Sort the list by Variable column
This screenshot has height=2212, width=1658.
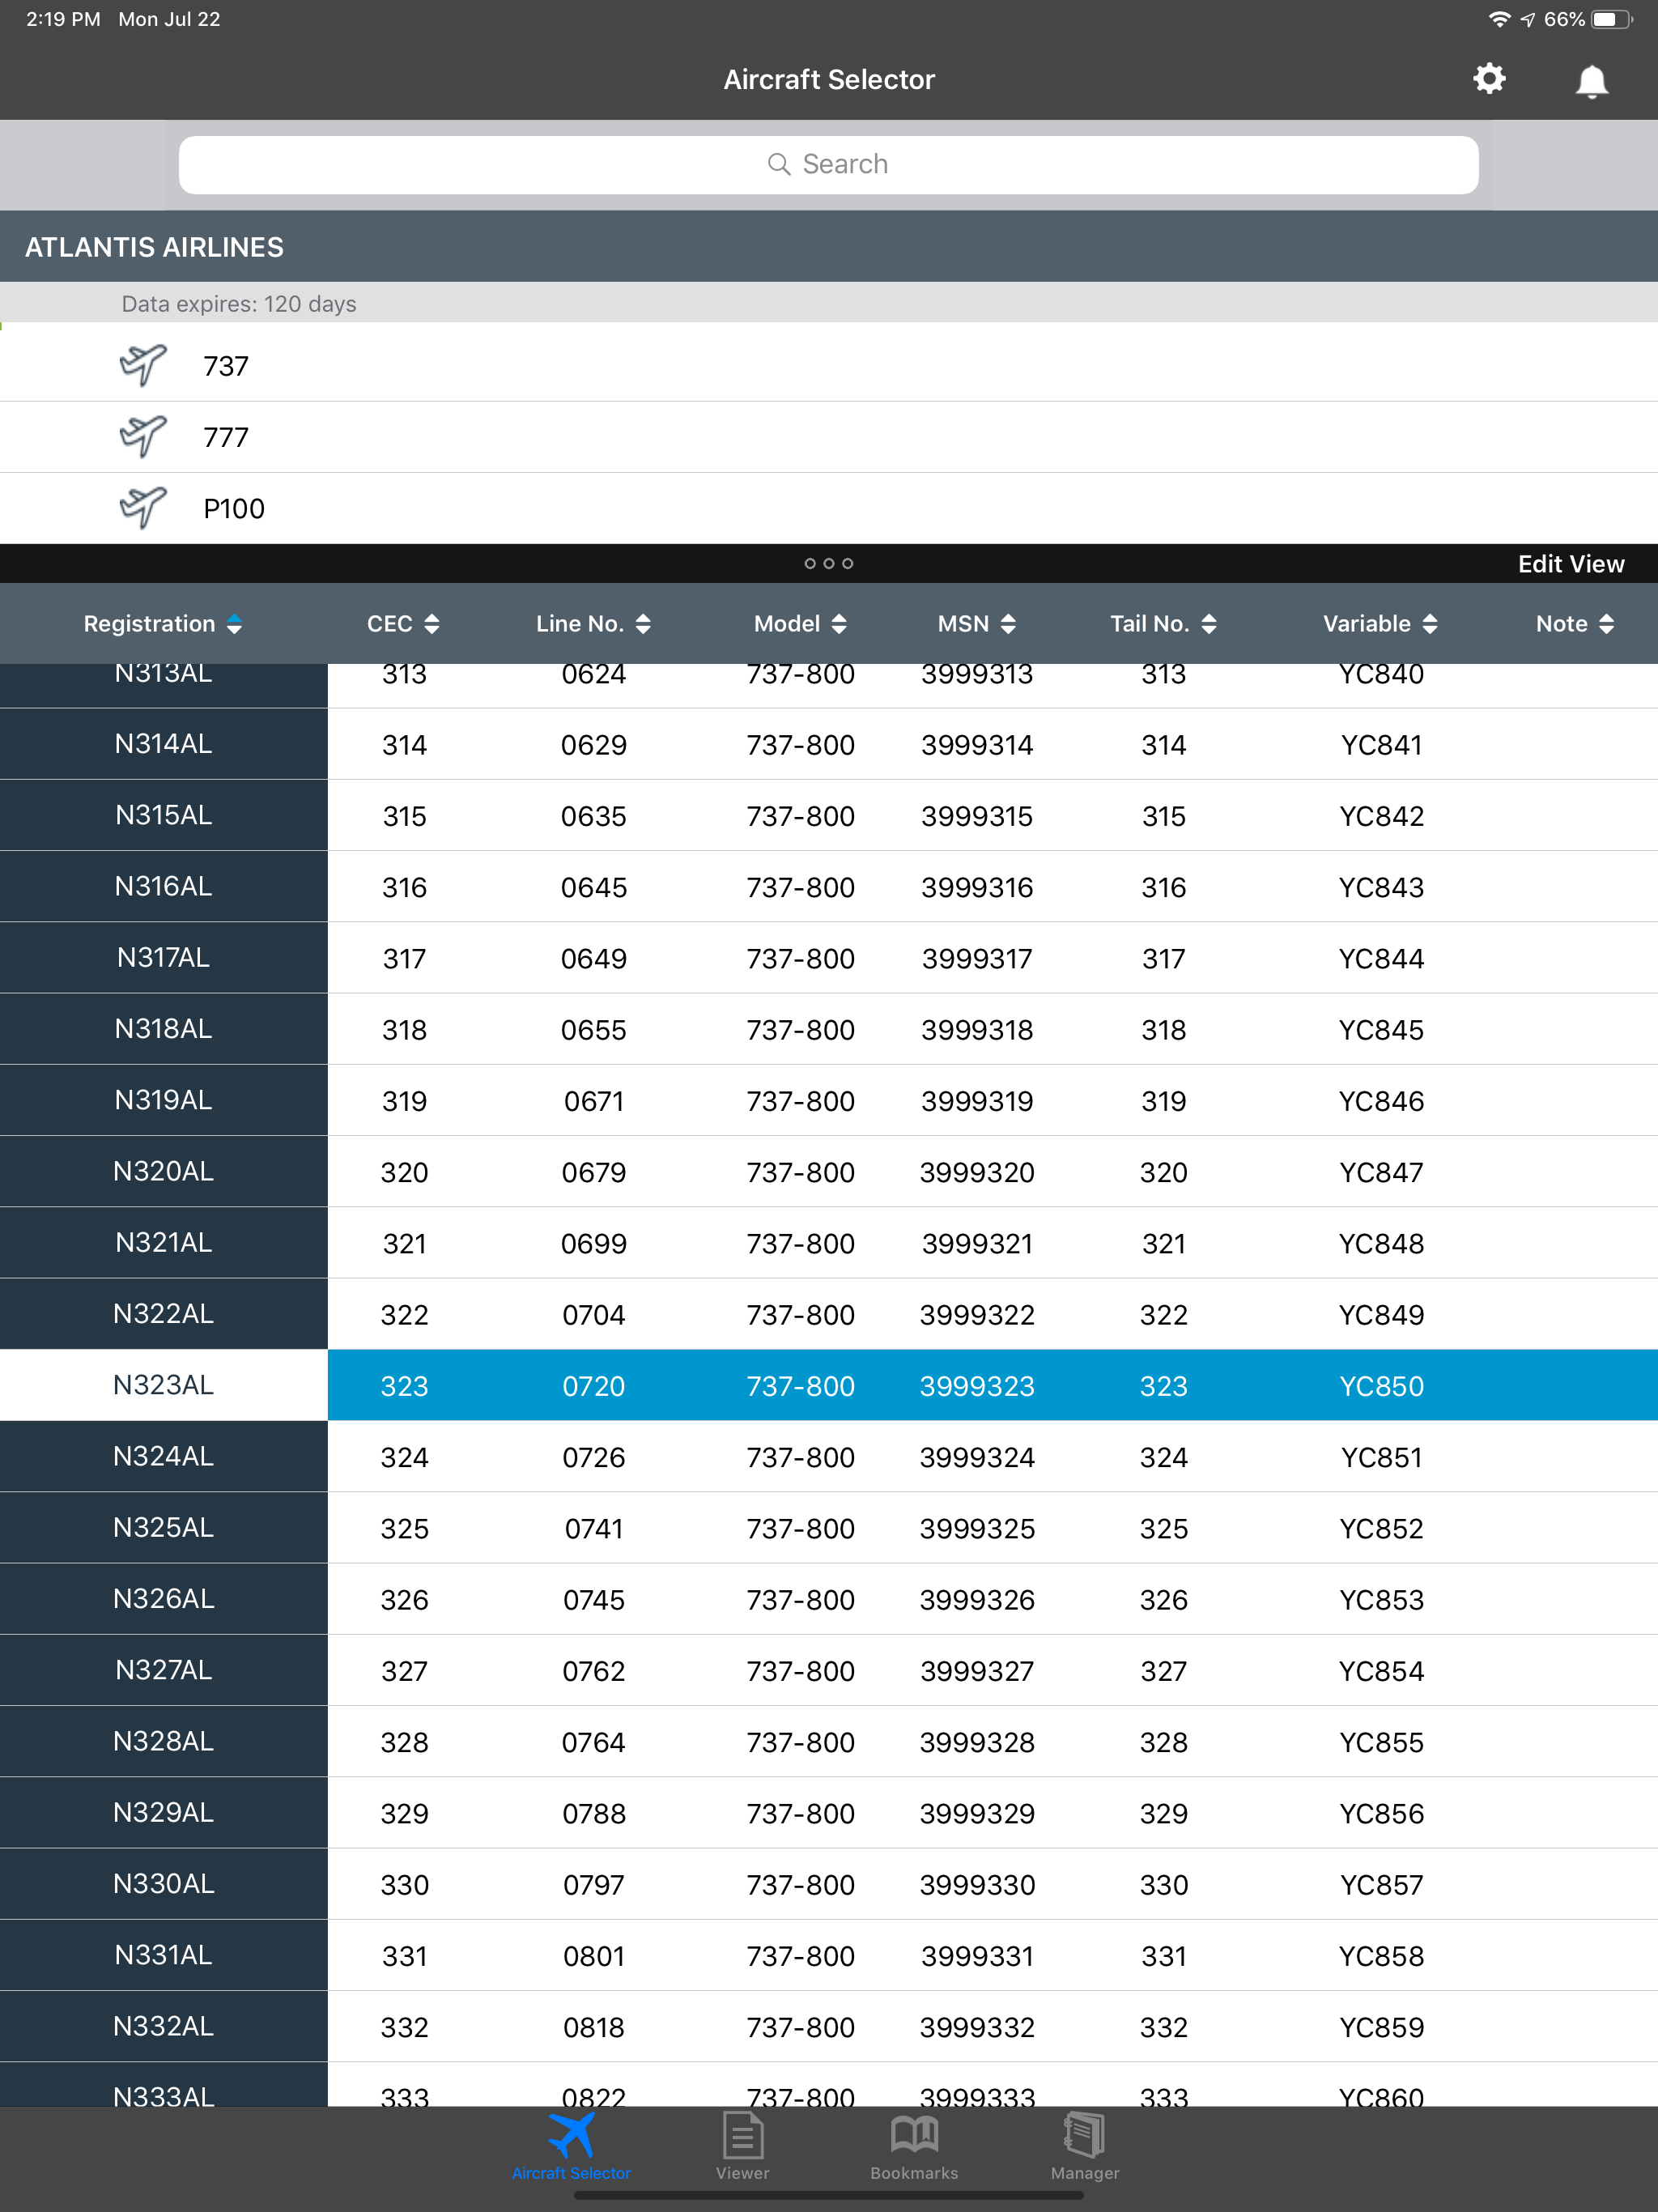click(1380, 624)
